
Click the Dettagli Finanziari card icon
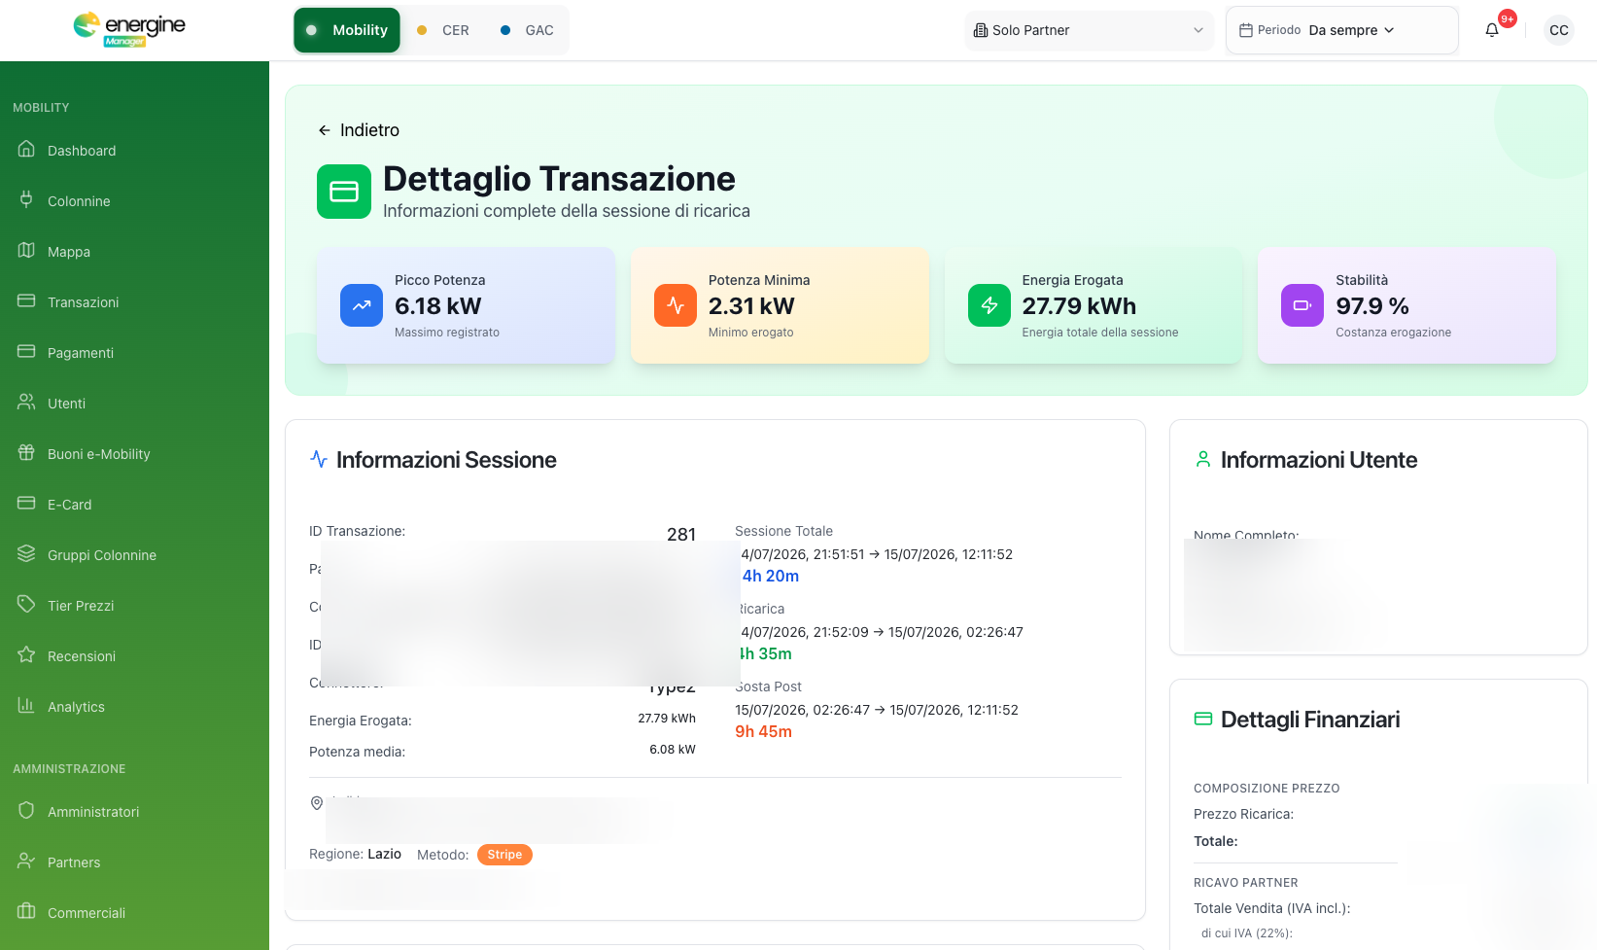point(1203,720)
